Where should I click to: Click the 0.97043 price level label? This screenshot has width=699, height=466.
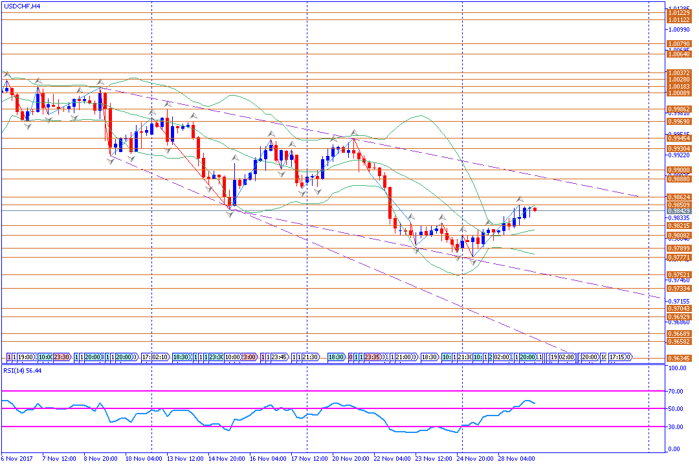pos(679,309)
